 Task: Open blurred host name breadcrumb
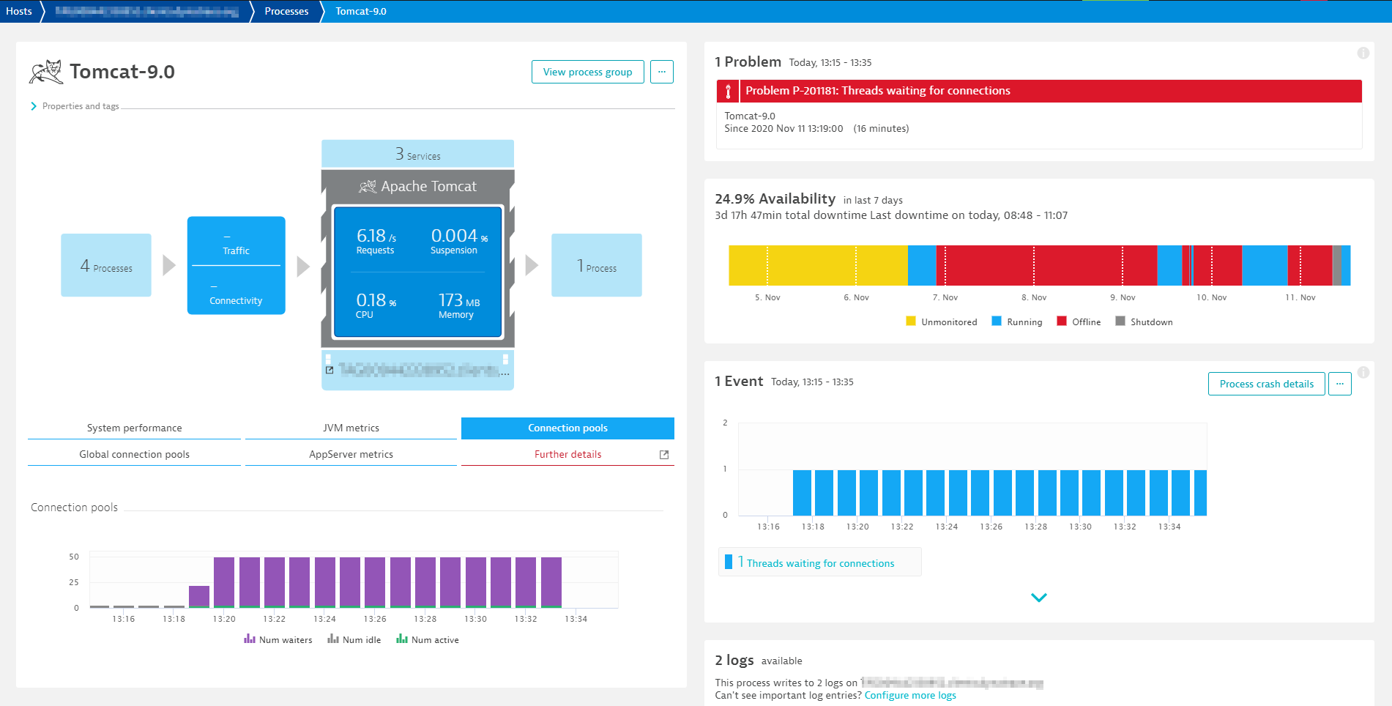pos(146,11)
